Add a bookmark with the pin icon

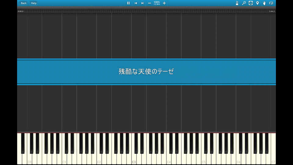point(258,3)
